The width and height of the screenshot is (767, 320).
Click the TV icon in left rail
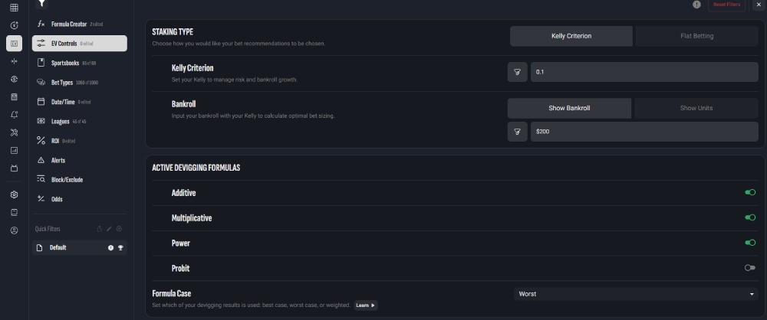14,168
